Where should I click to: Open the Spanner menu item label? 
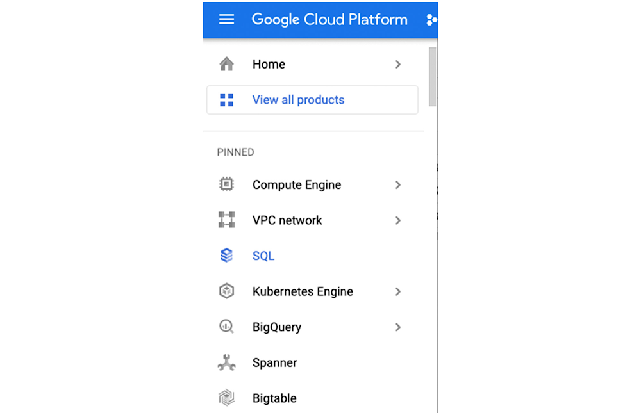coord(274,363)
